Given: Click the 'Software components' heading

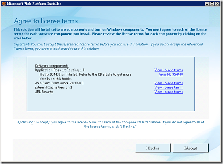Looking at the screenshot, I should 52,66.
